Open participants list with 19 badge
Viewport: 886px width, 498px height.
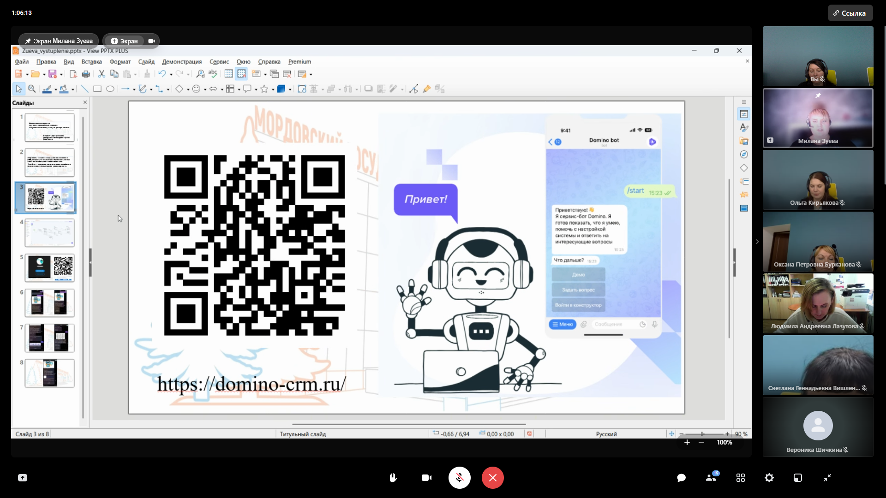711,478
